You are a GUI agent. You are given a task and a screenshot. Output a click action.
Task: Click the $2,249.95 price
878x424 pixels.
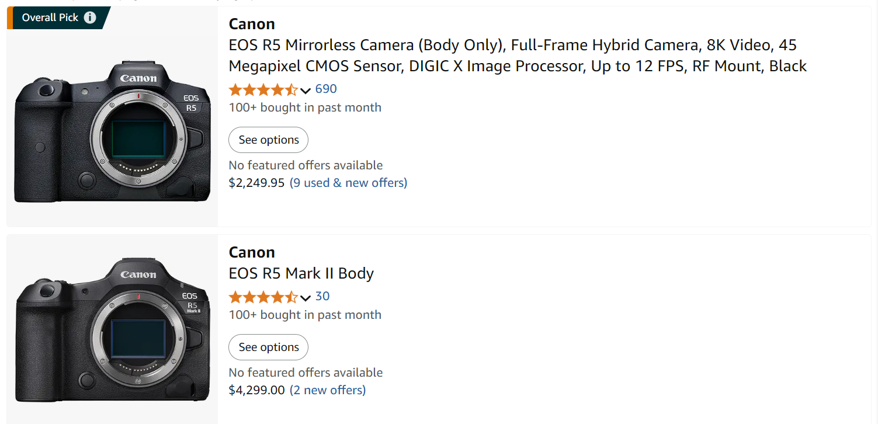point(256,183)
